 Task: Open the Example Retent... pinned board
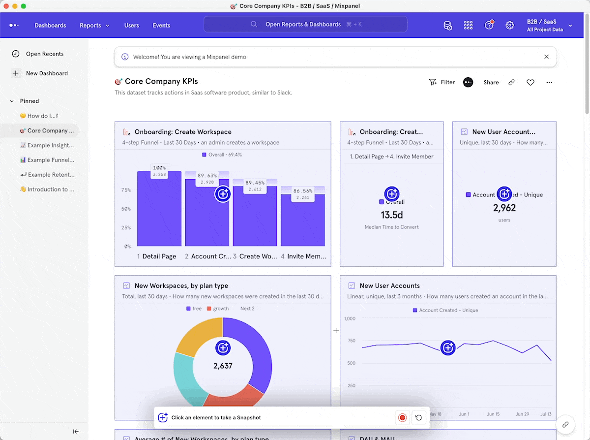[47, 175]
